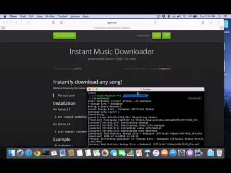231x173 pixels.
Task: Open the Photos pinwheel icon in dock
Action: click(x=105, y=153)
